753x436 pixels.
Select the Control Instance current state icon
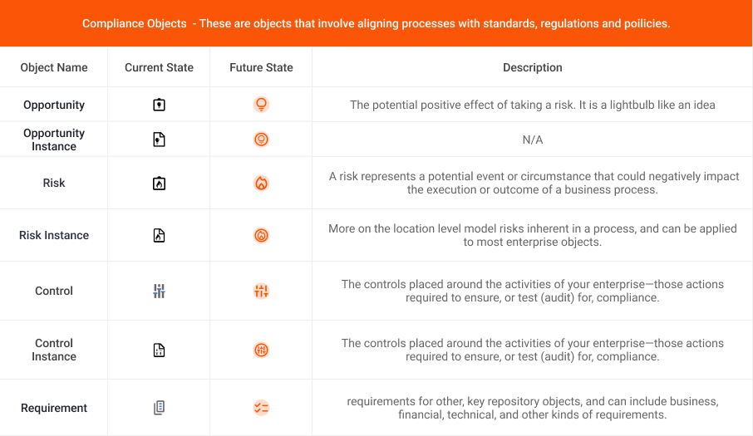click(x=159, y=350)
